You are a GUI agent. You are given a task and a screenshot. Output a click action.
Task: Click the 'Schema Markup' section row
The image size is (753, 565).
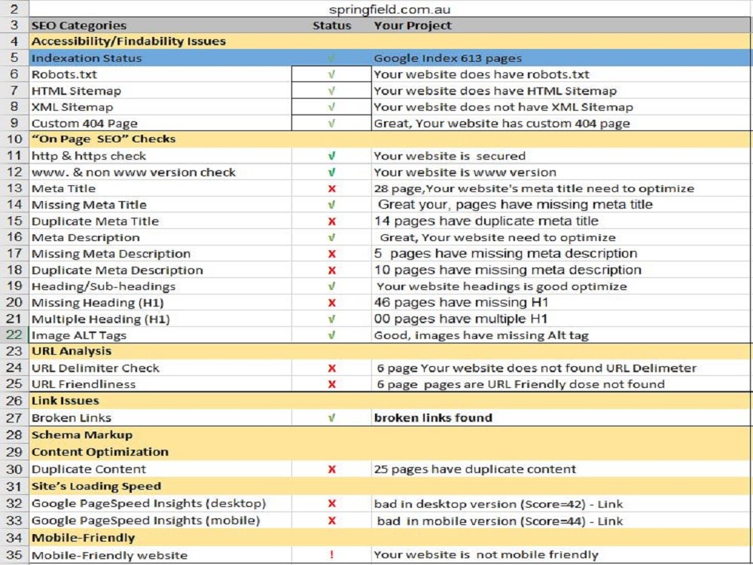click(390, 435)
